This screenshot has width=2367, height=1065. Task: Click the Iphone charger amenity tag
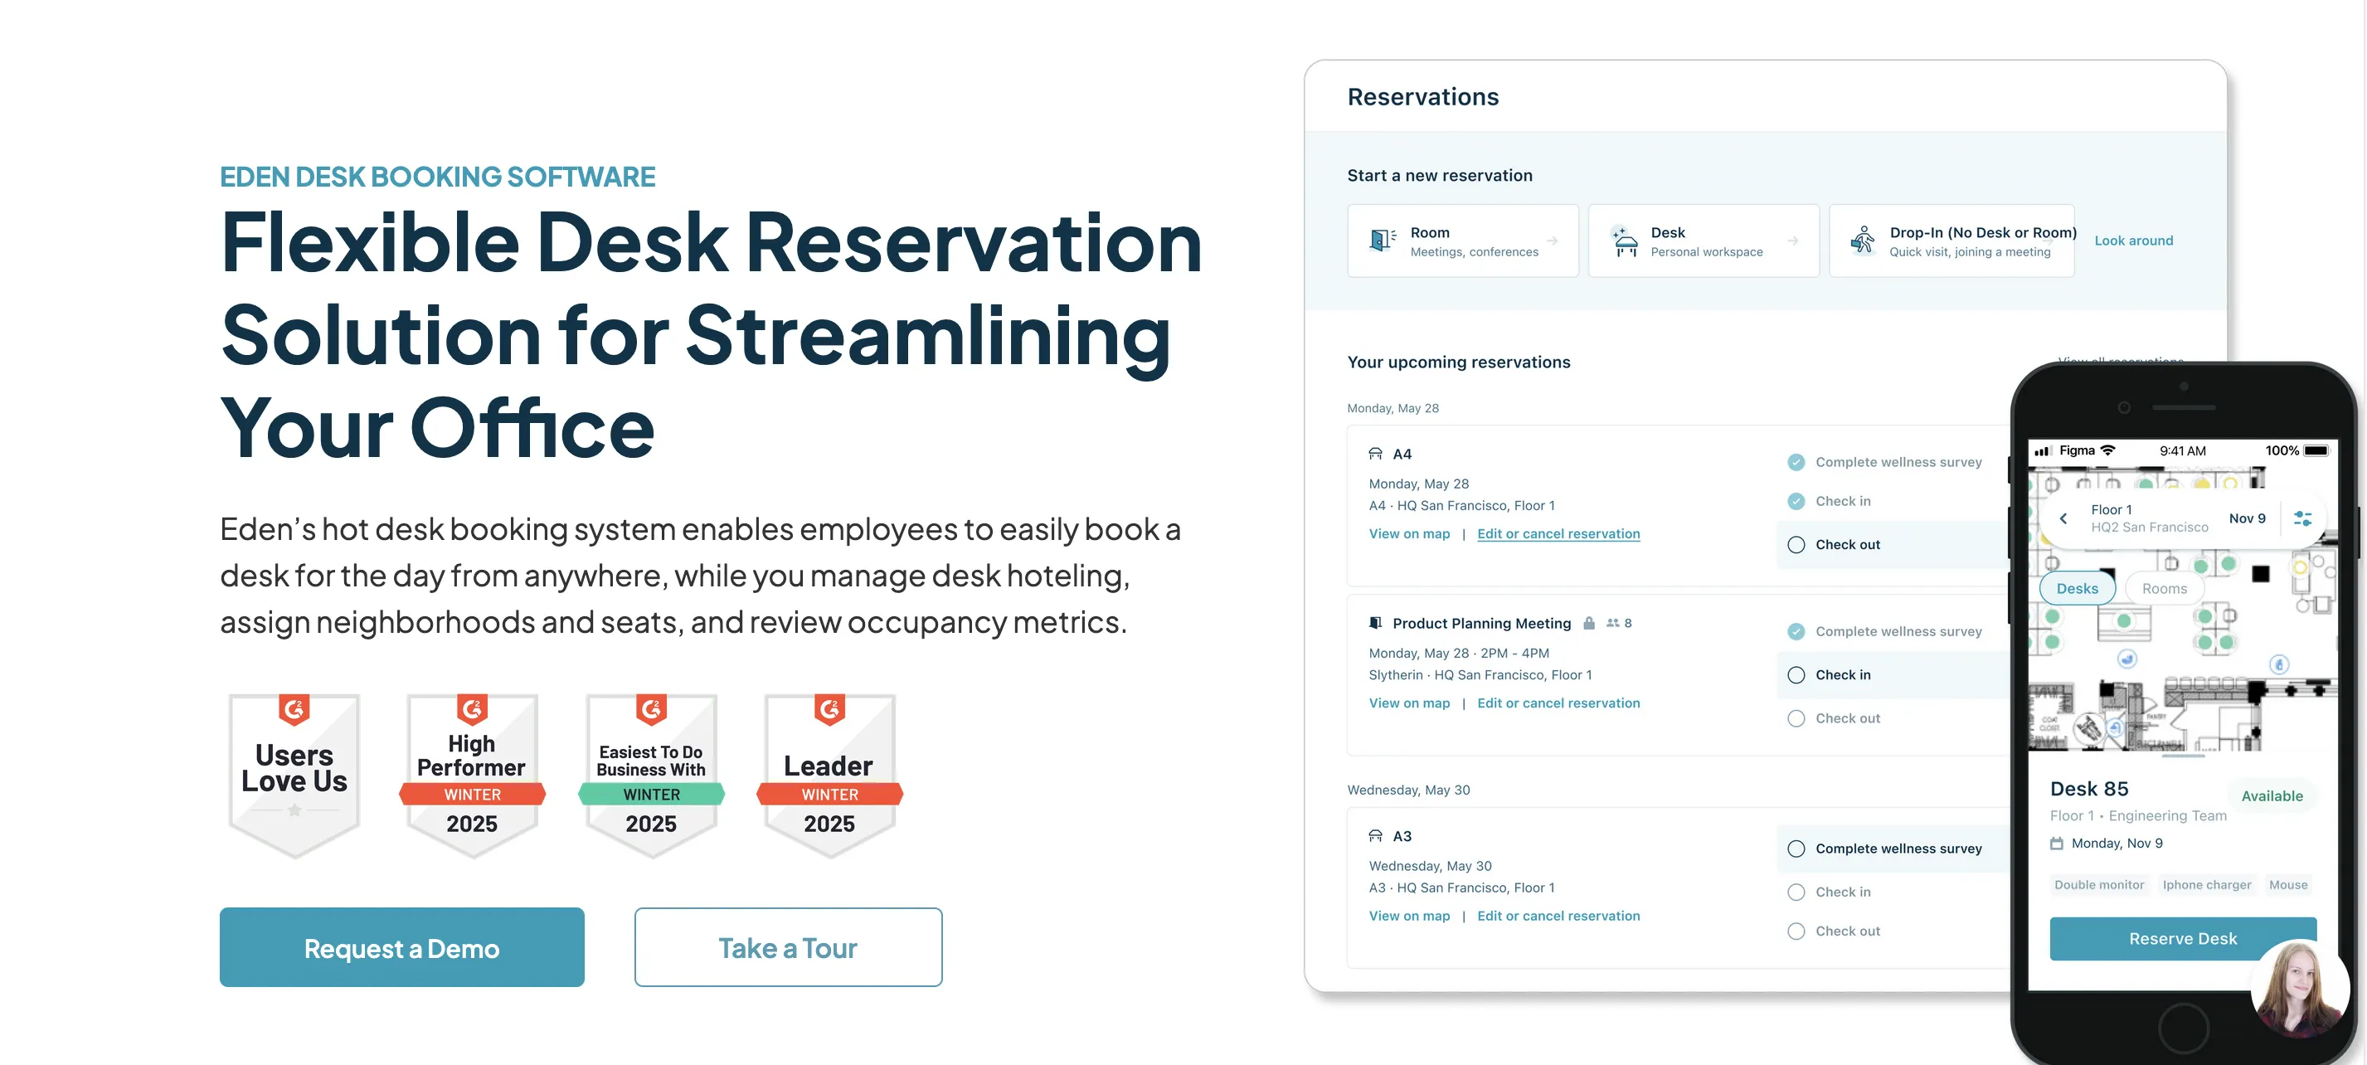(x=2207, y=884)
